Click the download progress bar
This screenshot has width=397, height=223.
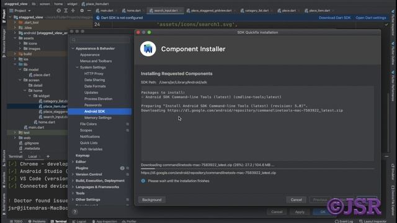click(x=257, y=168)
